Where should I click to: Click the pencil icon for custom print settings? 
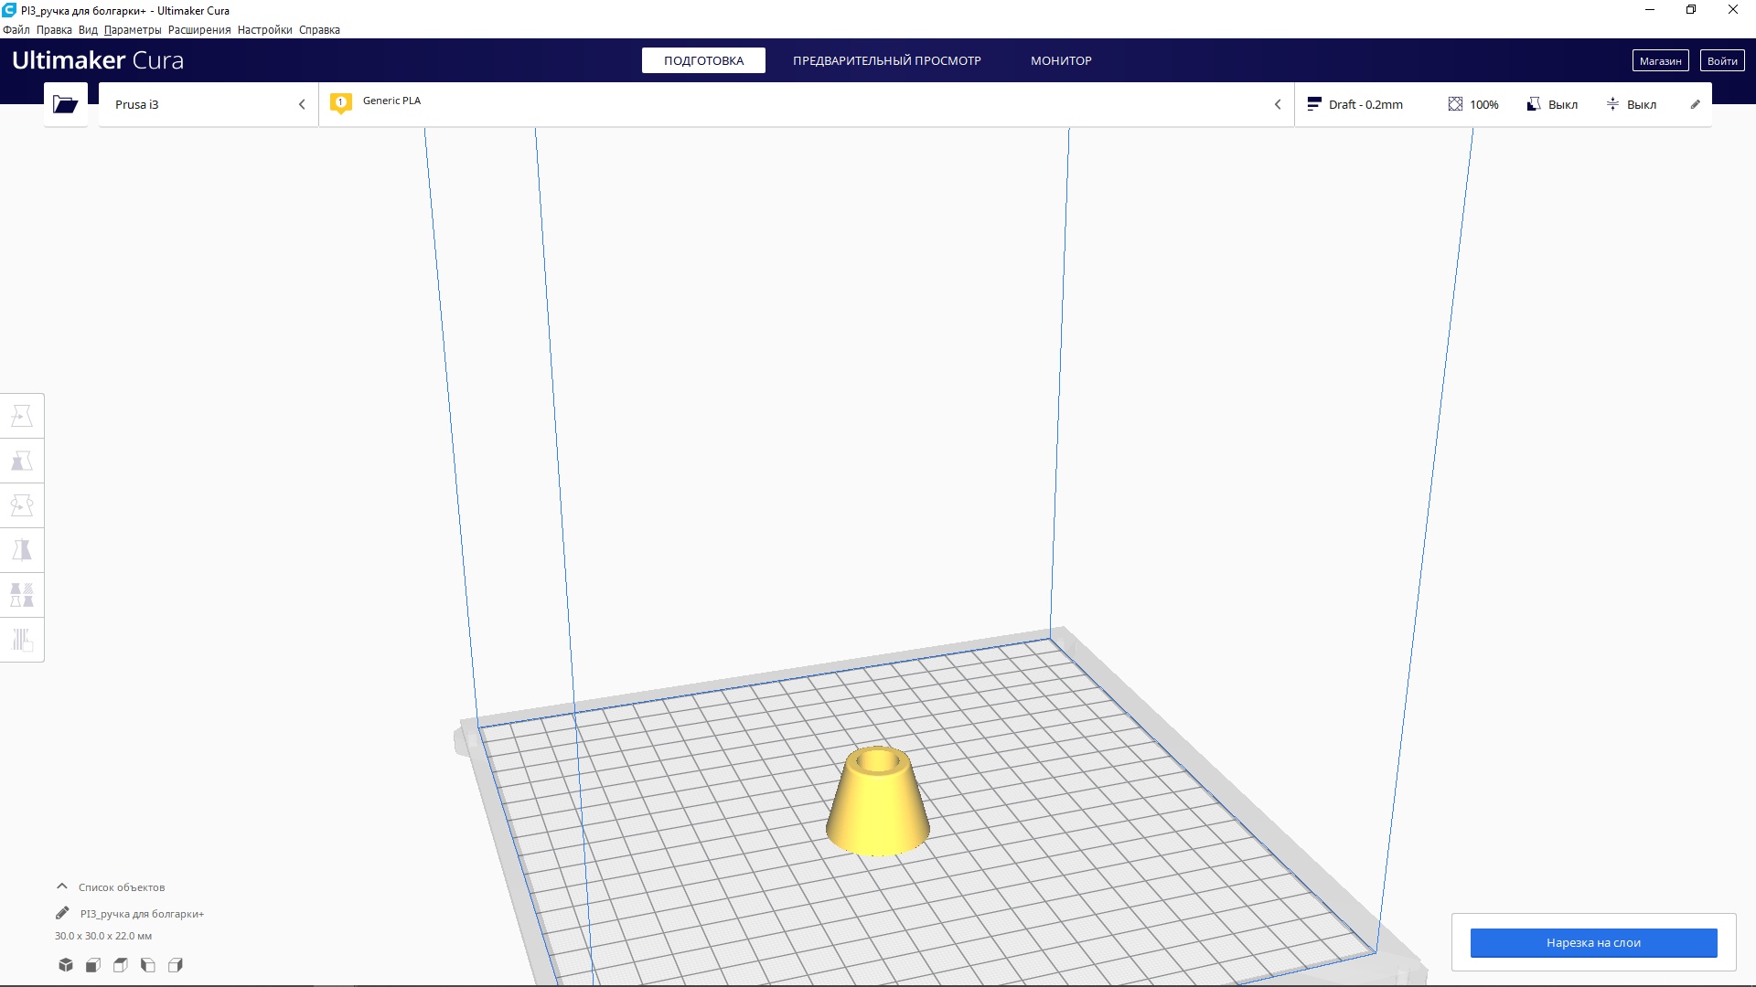pos(1695,104)
